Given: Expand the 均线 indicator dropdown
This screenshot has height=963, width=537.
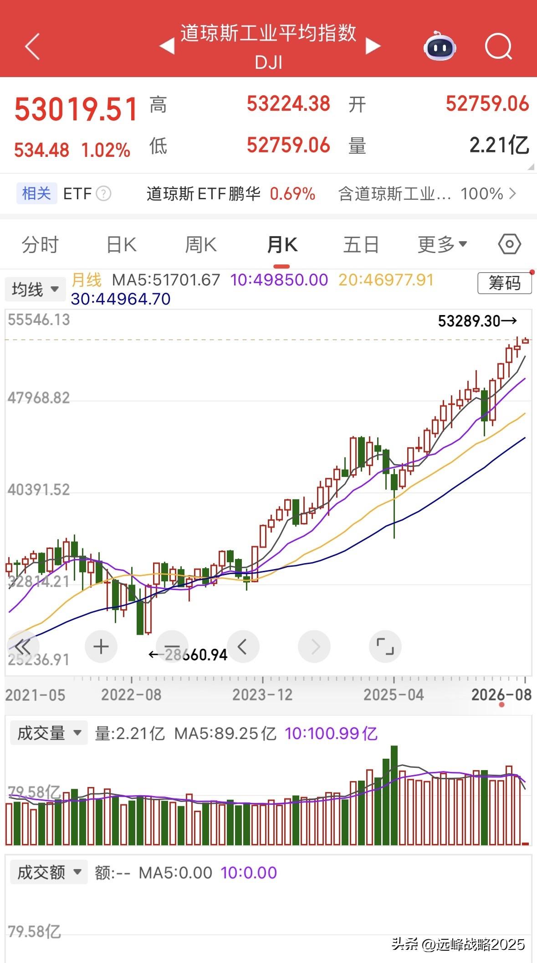Looking at the screenshot, I should [x=33, y=289].
